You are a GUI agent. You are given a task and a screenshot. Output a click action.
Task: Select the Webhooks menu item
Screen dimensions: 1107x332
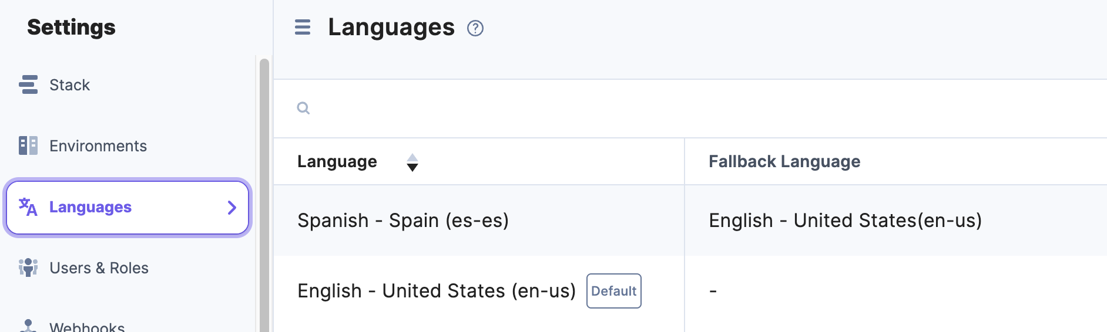87,327
